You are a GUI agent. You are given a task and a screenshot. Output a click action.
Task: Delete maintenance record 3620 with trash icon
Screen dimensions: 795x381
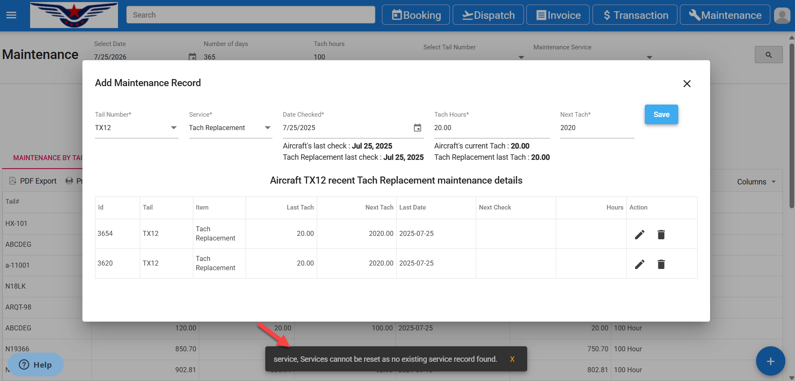661,264
